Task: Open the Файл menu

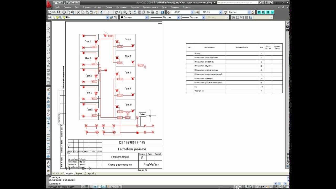Action: click(x=57, y=7)
